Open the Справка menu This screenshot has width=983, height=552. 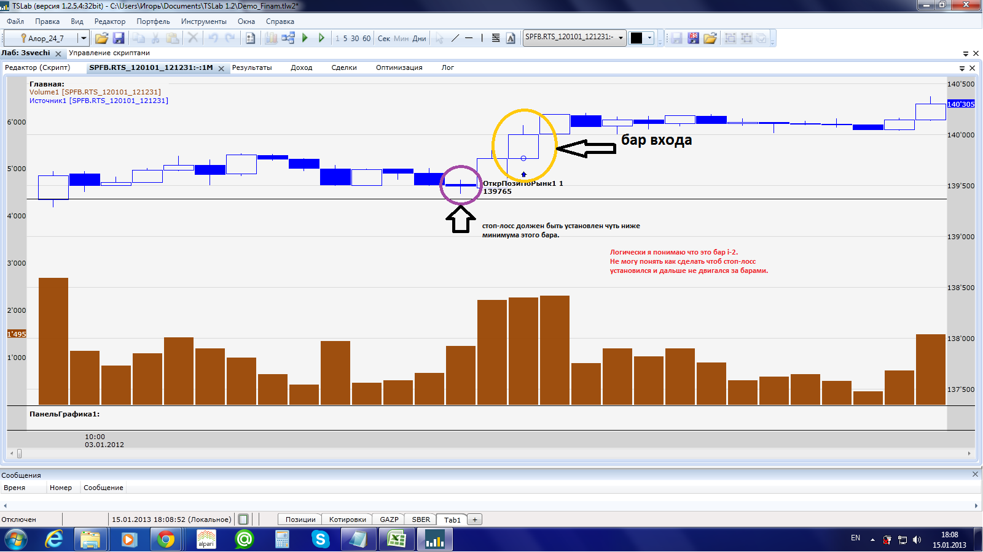[280, 21]
